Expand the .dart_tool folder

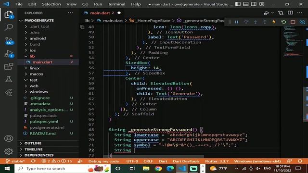pos(39,26)
